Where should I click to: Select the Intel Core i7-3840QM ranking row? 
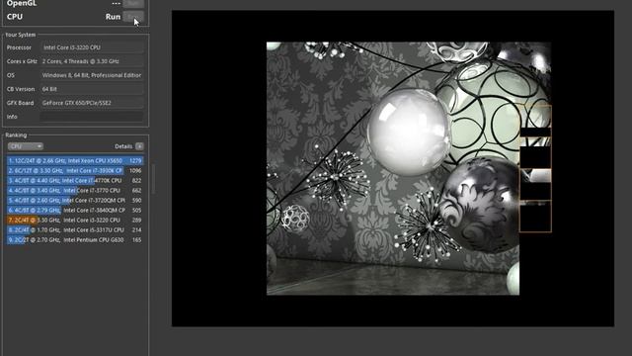pyautogui.click(x=75, y=211)
